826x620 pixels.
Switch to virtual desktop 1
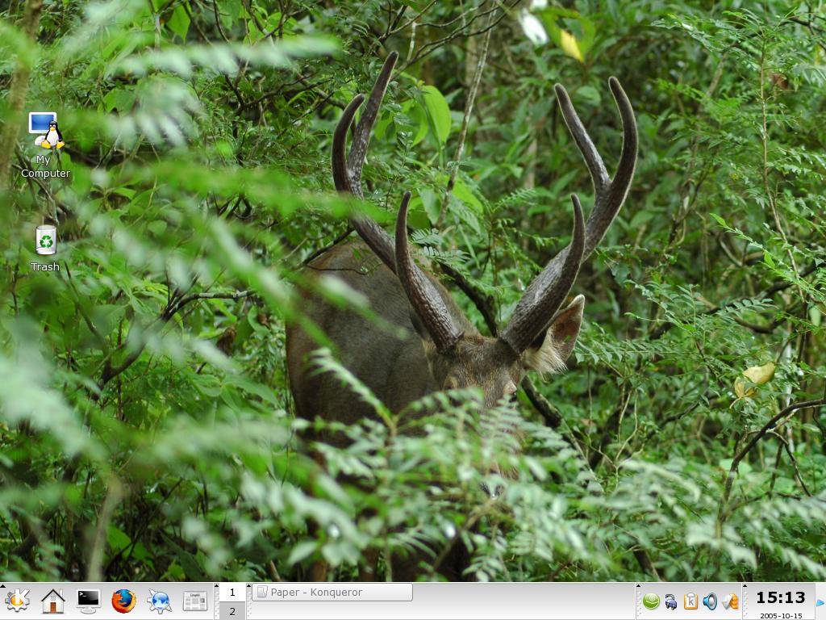click(232, 592)
